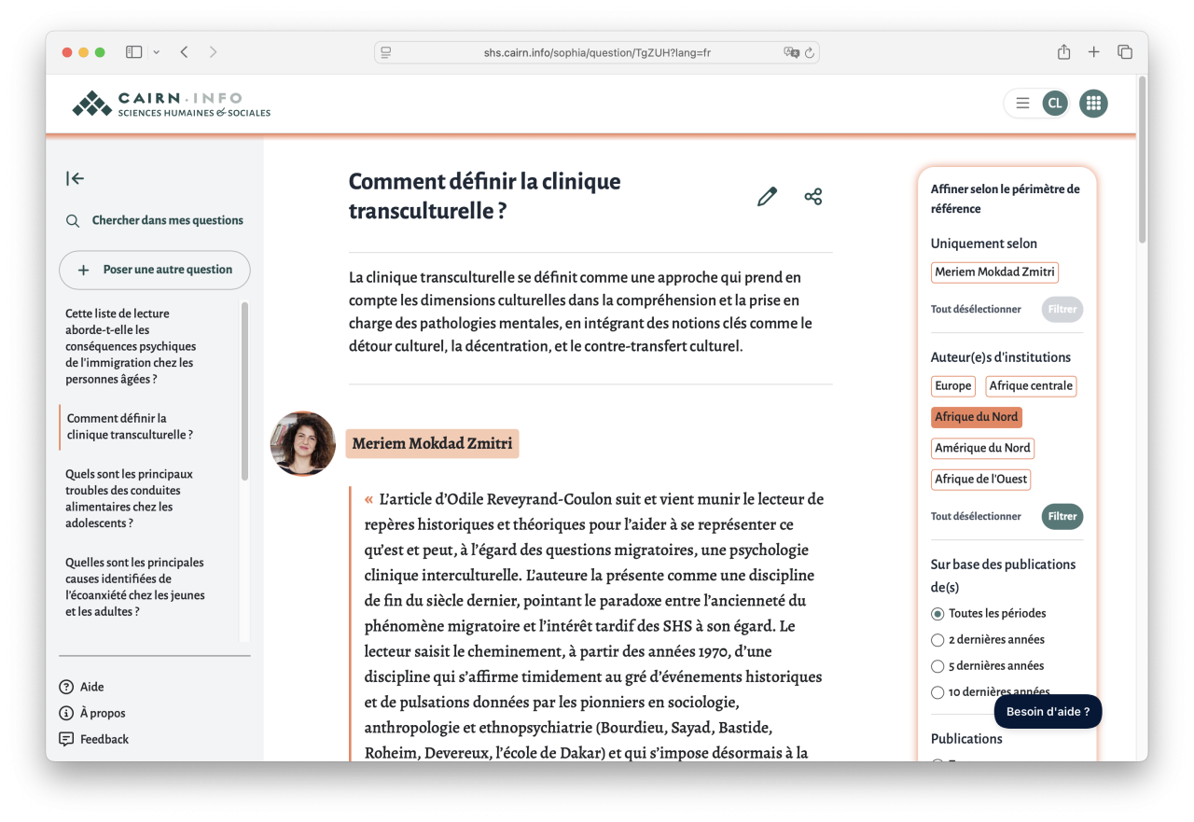The image size is (1194, 822).
Task: Click the magnifier icon beside Chercher dans mes questions
Action: click(73, 220)
